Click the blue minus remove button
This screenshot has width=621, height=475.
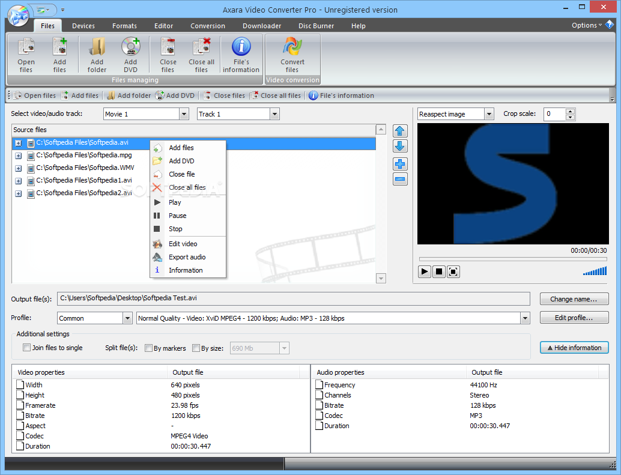pos(400,180)
